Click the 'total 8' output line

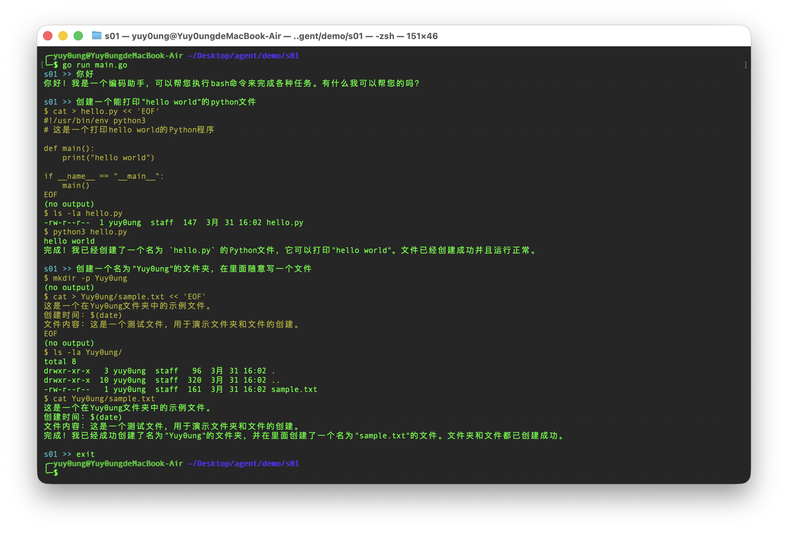[60, 362]
